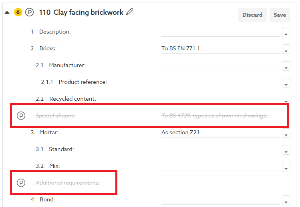Click the circled P icon next to clause 110
This screenshot has width=300, height=207.
29,12
